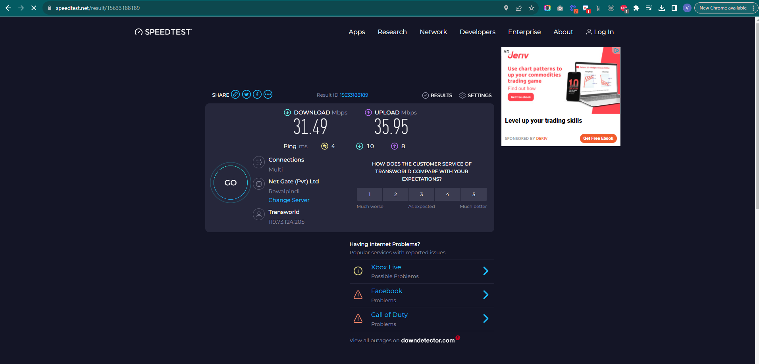Open the Research menu
The image size is (759, 364).
(392, 32)
